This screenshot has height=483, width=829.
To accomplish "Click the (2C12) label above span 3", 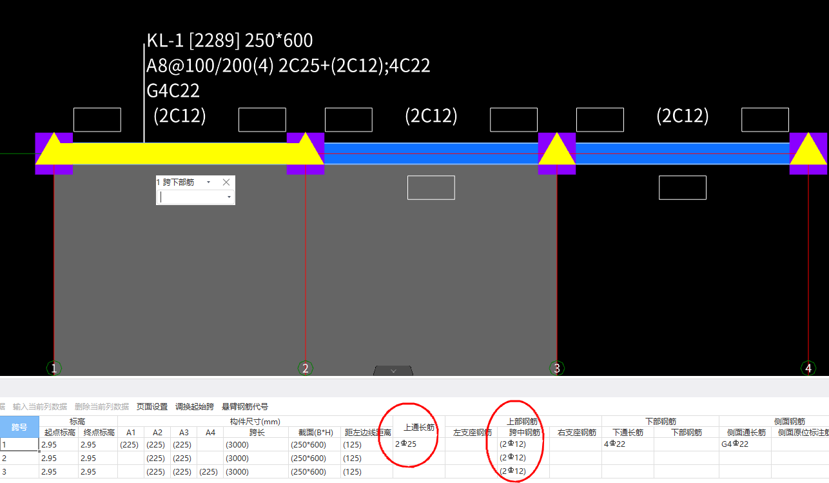I will point(683,116).
